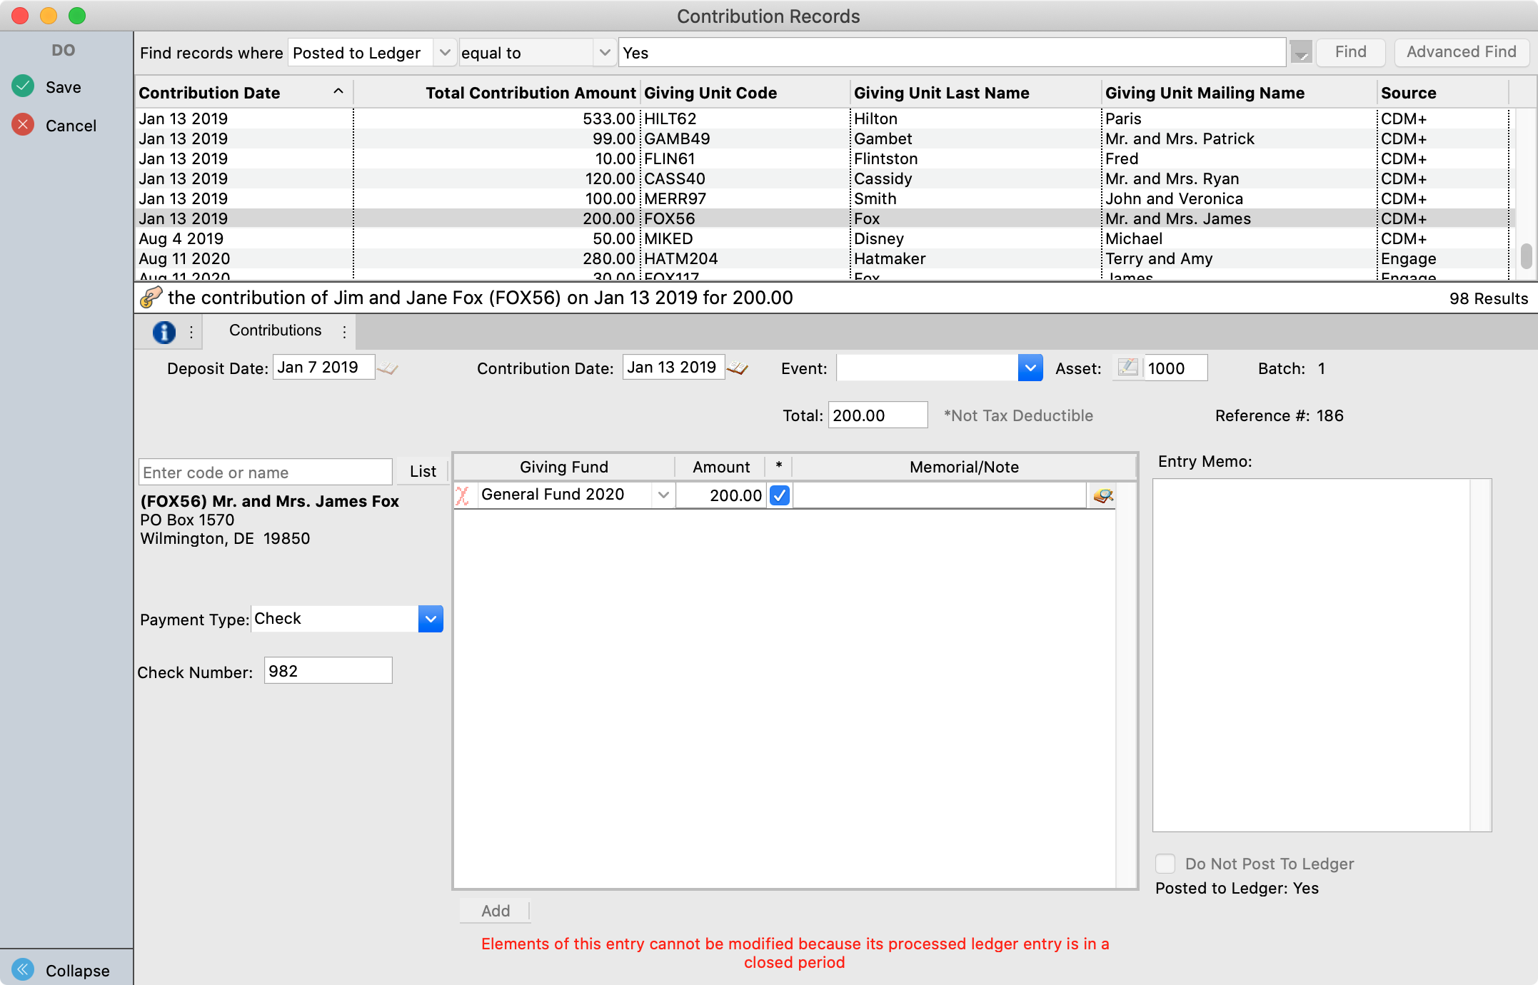This screenshot has height=985, width=1538.
Task: Toggle the tax deductible checkbox for General Fund
Action: click(x=780, y=495)
